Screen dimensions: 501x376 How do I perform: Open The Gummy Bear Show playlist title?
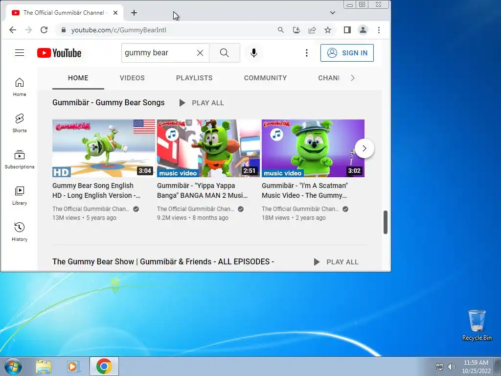coord(163,261)
